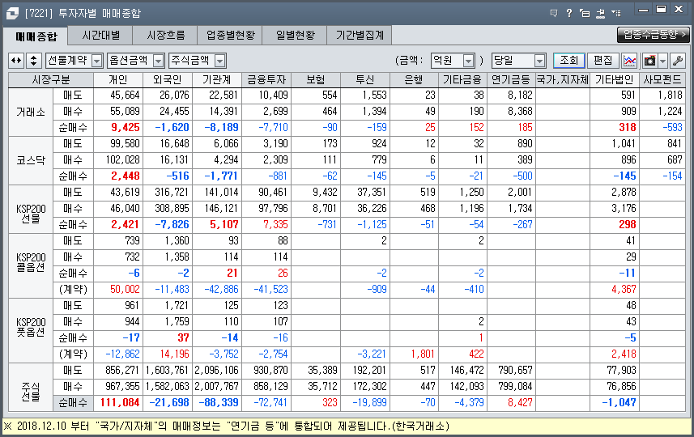Click the horizontal expand arrows icon
Image resolution: width=694 pixels, height=437 pixels.
pos(16,61)
